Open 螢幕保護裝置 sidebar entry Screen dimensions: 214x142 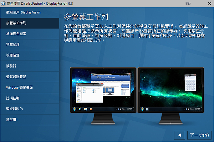[x=30, y=77]
